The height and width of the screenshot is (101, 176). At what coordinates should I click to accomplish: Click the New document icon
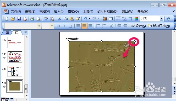tap(7, 19)
